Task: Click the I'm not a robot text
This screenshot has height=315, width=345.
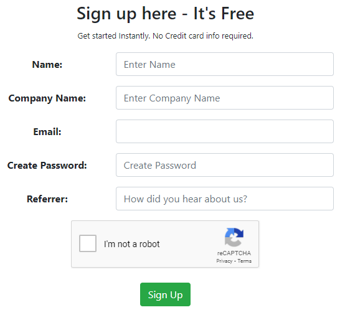Action: click(x=131, y=244)
